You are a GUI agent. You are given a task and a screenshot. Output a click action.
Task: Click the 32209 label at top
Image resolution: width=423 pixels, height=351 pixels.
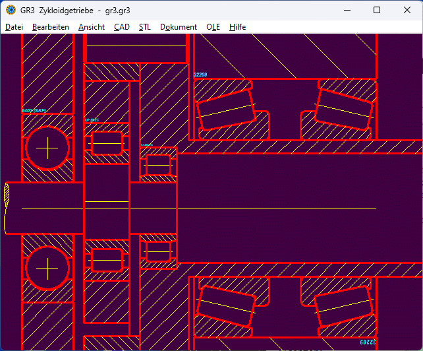tap(200, 75)
